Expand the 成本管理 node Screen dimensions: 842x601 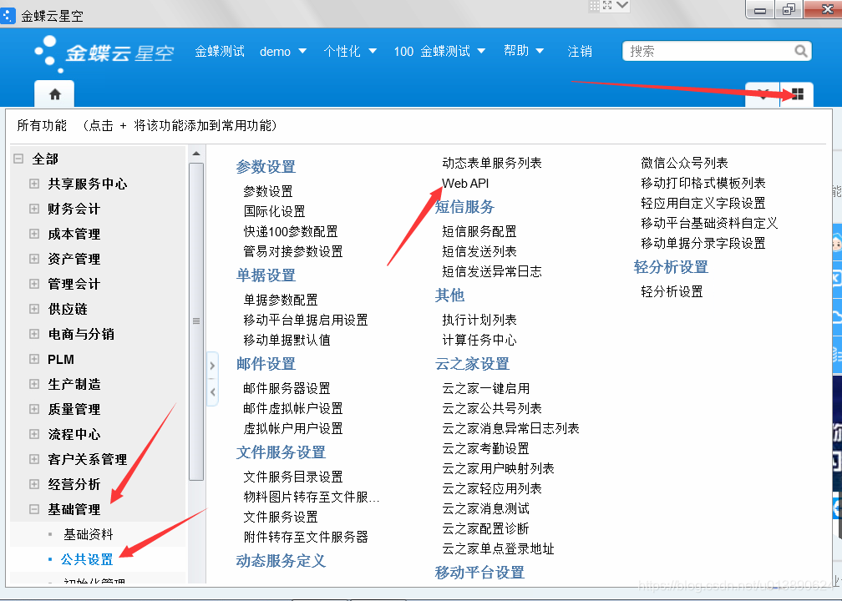(x=34, y=234)
